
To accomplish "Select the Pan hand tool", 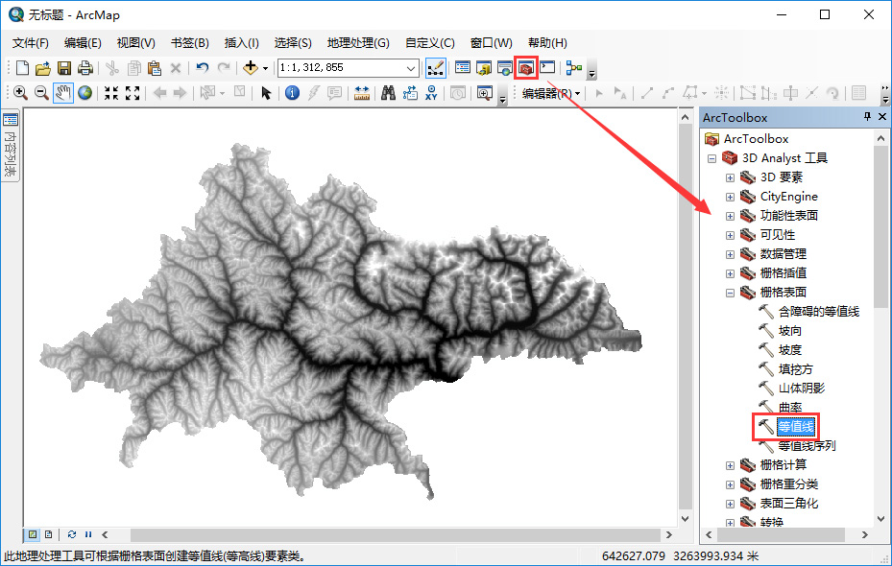I will click(63, 93).
